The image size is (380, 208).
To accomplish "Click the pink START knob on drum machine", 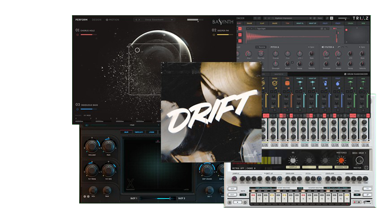I will point(234,179).
